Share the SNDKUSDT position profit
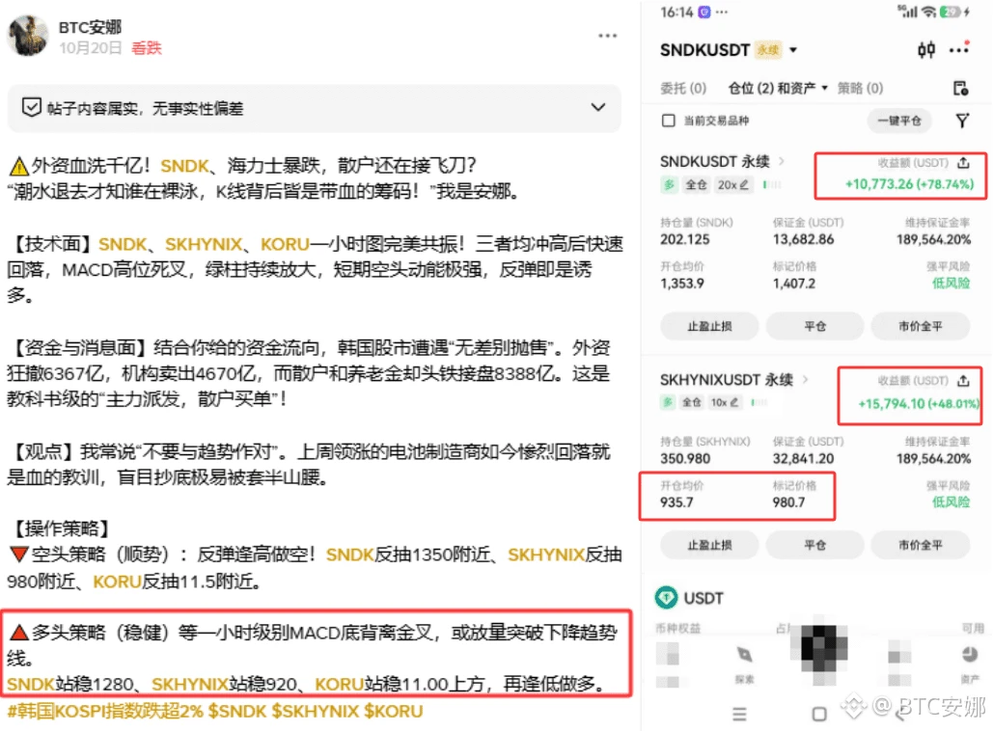Screen dimensions: 993x731 [x=963, y=163]
